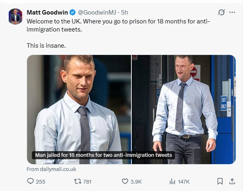This screenshot has width=249, height=192.
Task: Repost the tweet using the retweet icon
Action: click(x=77, y=181)
